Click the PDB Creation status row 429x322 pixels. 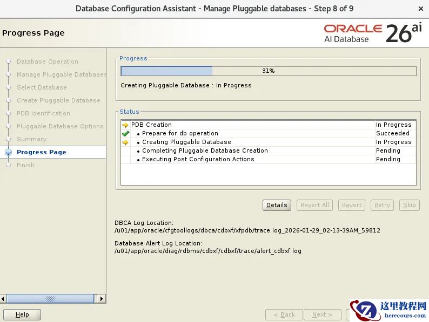coord(268,125)
